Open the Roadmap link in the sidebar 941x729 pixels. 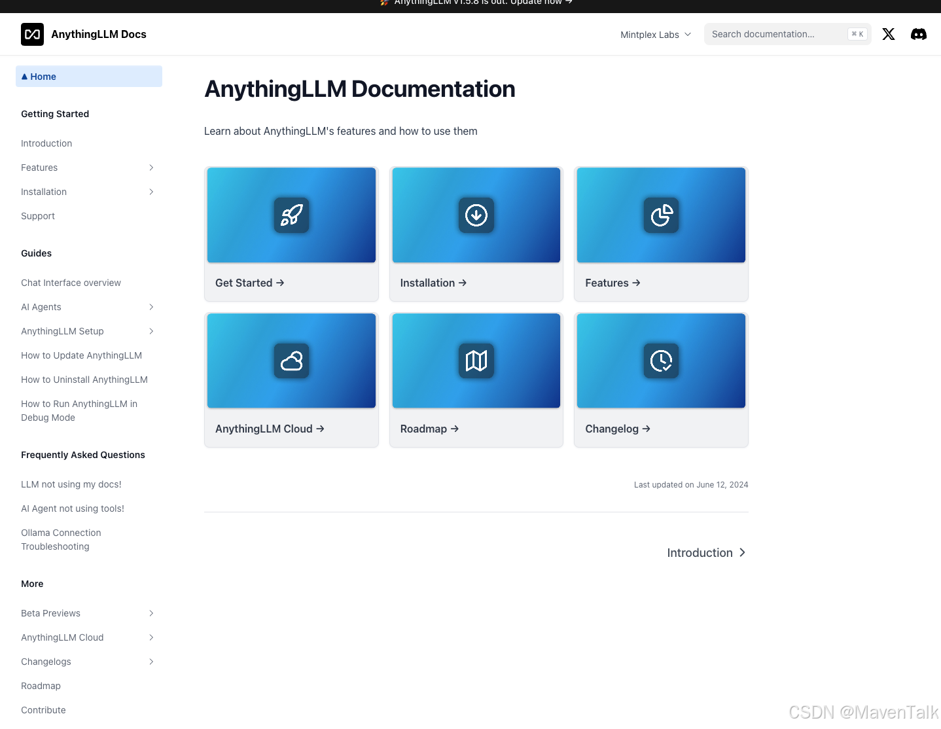(x=41, y=686)
